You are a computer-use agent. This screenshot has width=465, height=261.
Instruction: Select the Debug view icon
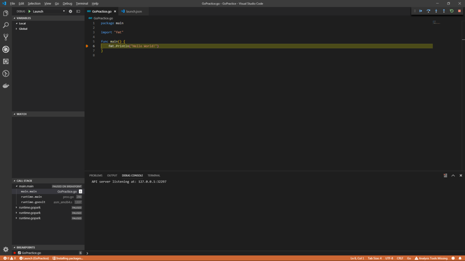tap(6, 49)
